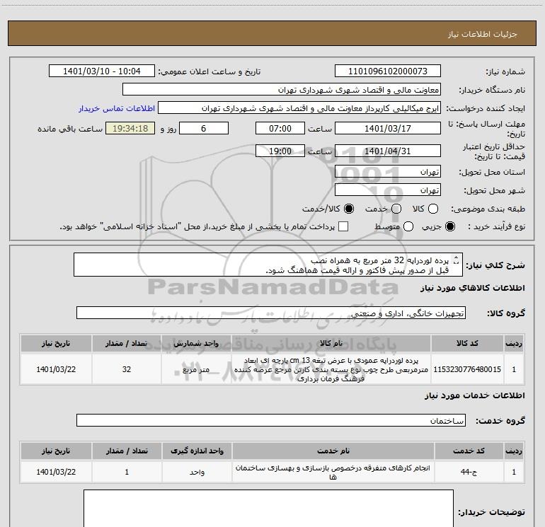Open the اطلاعات تماس خریدار link
This screenshot has height=527, width=545.
(x=117, y=108)
